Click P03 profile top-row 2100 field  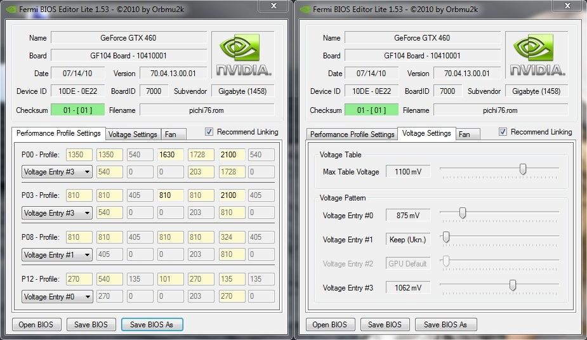(232, 195)
